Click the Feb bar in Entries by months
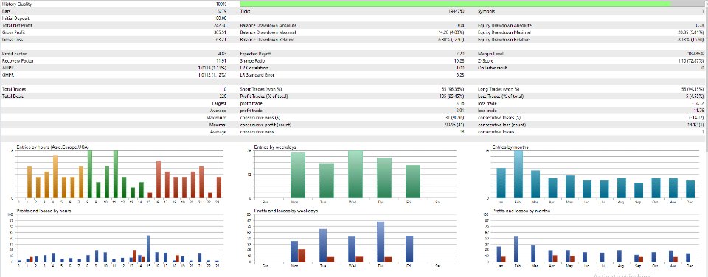 518,175
